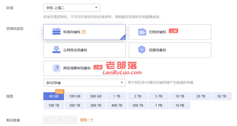Pick the 10 TB specification option

point(180,96)
